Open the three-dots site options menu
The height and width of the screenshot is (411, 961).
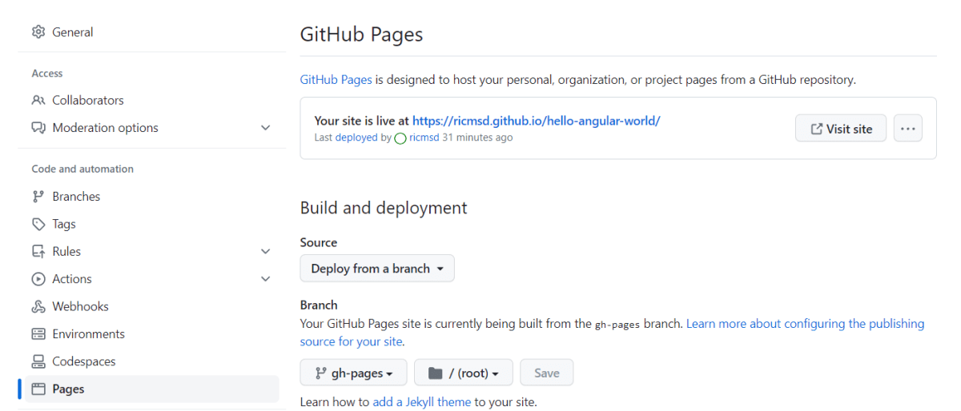(907, 128)
